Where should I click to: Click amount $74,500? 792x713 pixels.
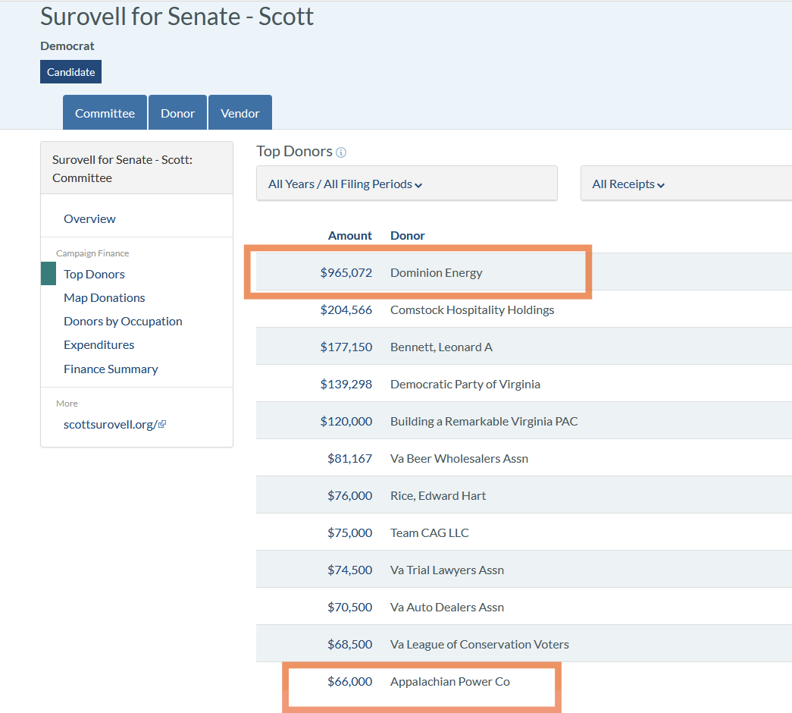click(x=349, y=570)
